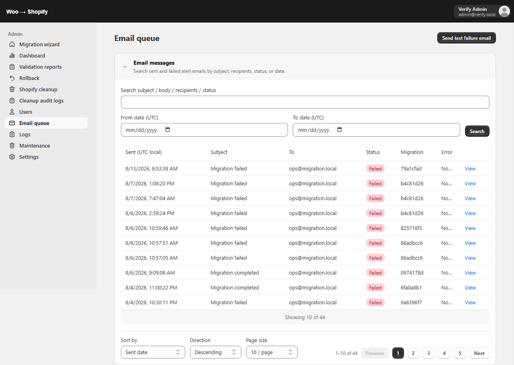Click the Shopify cleanup trash icon
The image size is (514, 365).
(12, 89)
